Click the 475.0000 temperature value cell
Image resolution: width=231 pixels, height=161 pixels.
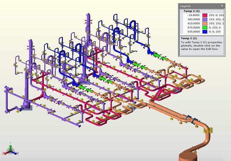[193, 28]
